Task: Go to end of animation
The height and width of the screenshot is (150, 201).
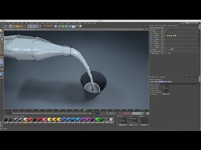Action: (x=120, y=113)
